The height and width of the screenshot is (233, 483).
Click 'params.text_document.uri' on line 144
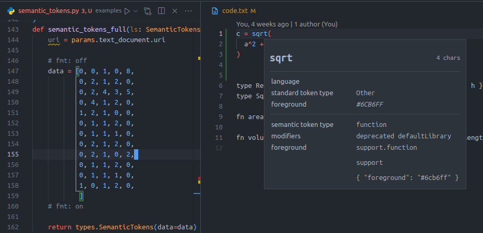tap(118, 40)
